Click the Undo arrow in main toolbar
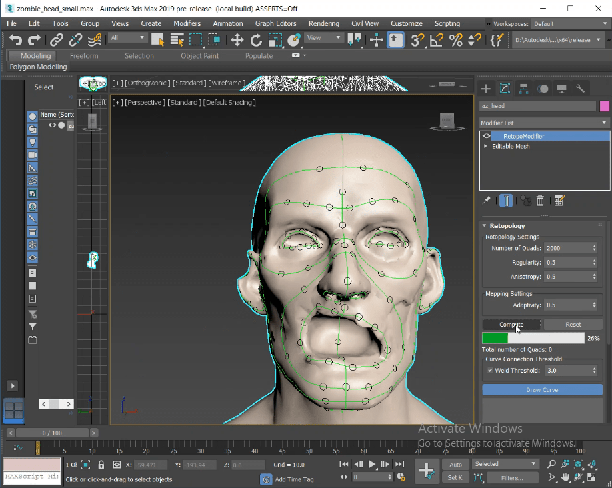612x488 pixels. coord(15,40)
